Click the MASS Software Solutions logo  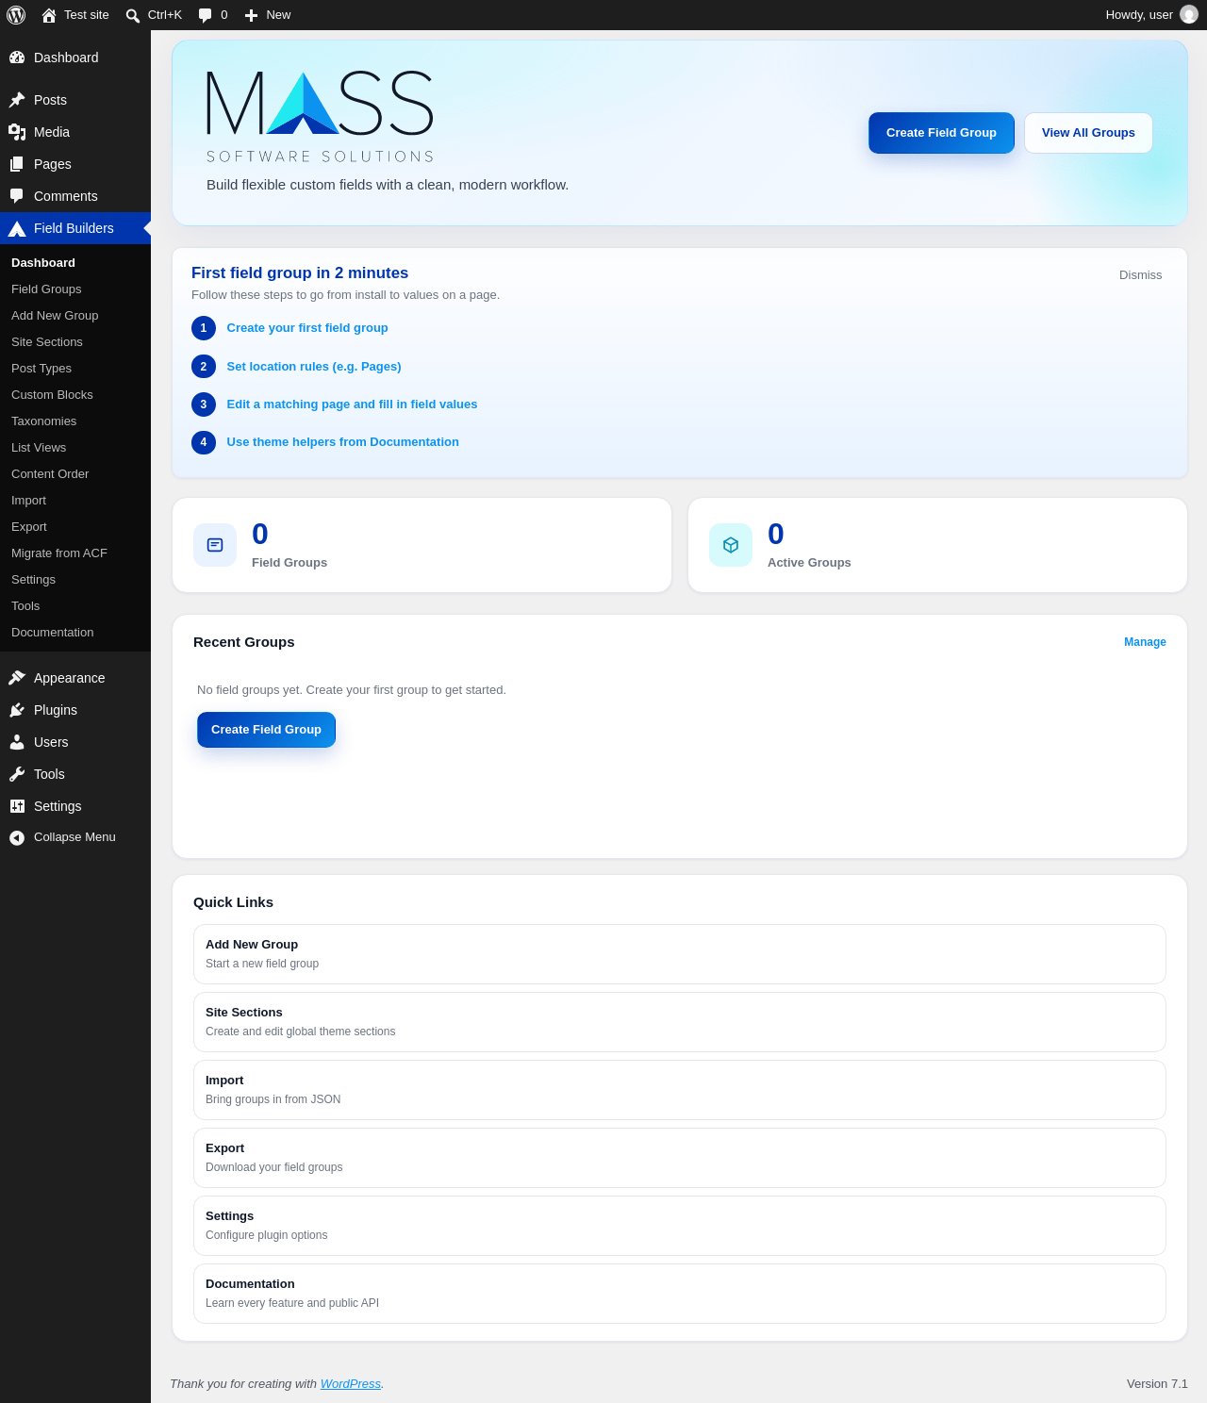click(x=321, y=118)
